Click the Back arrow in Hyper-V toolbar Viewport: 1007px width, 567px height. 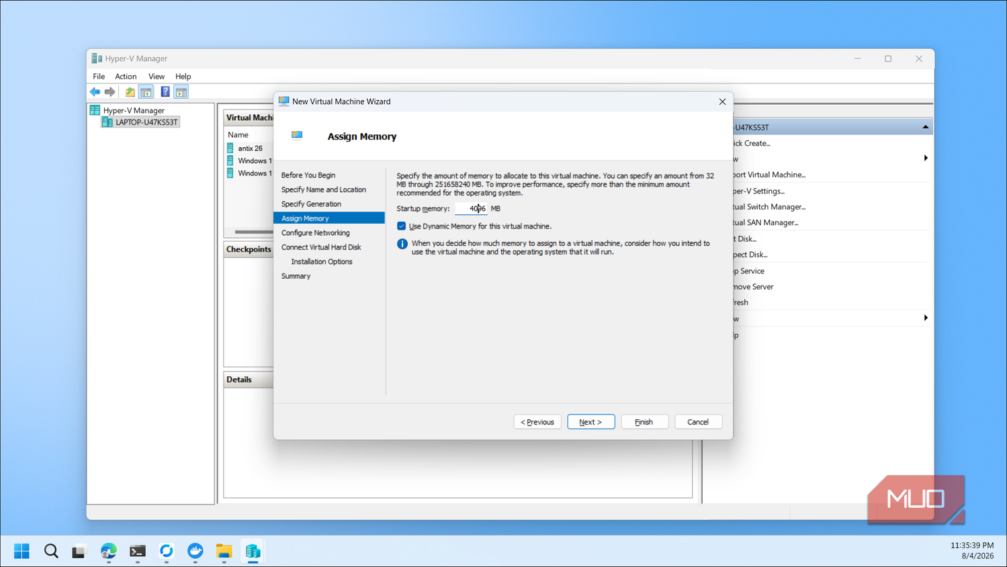coord(95,92)
